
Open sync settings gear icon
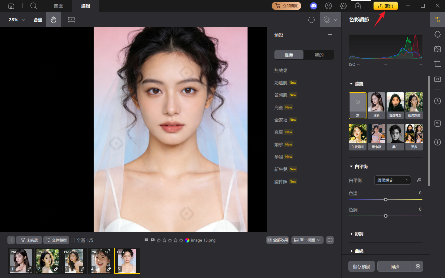418,266
